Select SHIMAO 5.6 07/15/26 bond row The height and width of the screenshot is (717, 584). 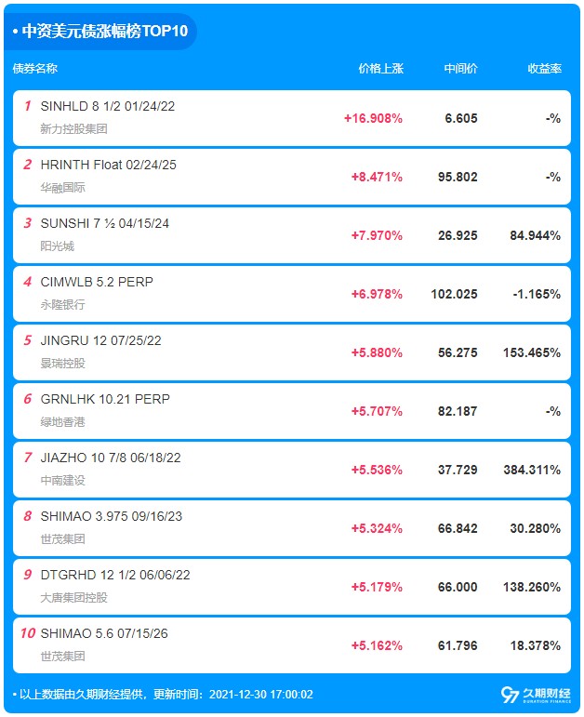(292, 644)
